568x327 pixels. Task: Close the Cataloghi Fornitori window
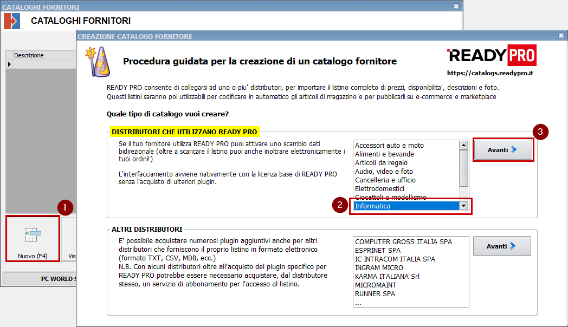pyautogui.click(x=456, y=6)
